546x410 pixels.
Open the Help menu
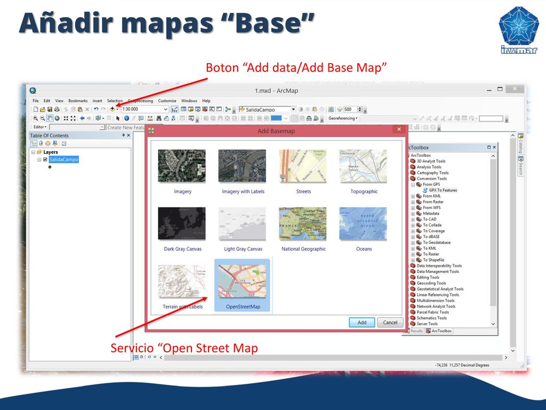(206, 101)
